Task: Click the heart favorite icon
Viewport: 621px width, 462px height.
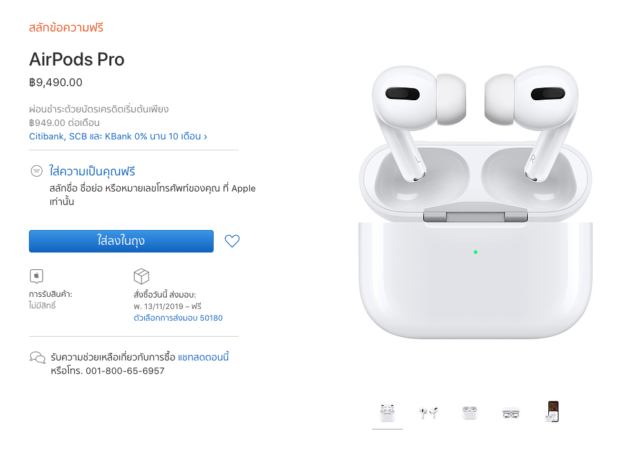Action: coord(232,241)
